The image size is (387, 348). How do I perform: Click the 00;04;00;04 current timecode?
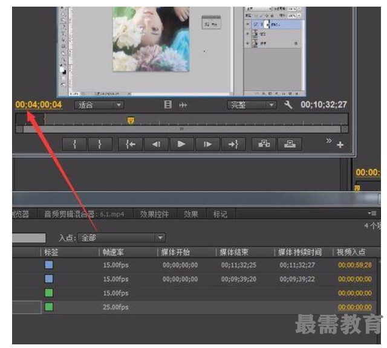39,105
